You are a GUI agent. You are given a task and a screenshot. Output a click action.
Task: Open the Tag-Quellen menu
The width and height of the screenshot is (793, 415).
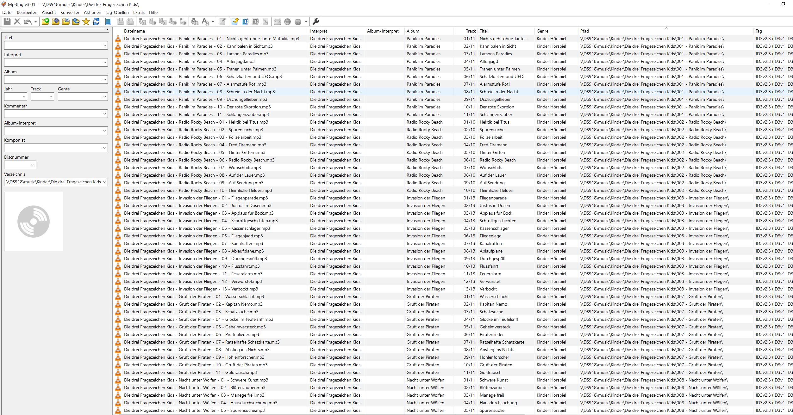[x=117, y=12]
